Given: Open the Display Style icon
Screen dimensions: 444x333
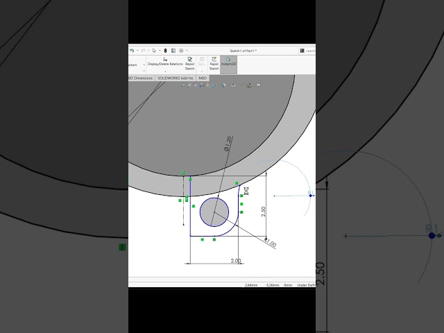Looking at the screenshot, I should click(x=223, y=85).
